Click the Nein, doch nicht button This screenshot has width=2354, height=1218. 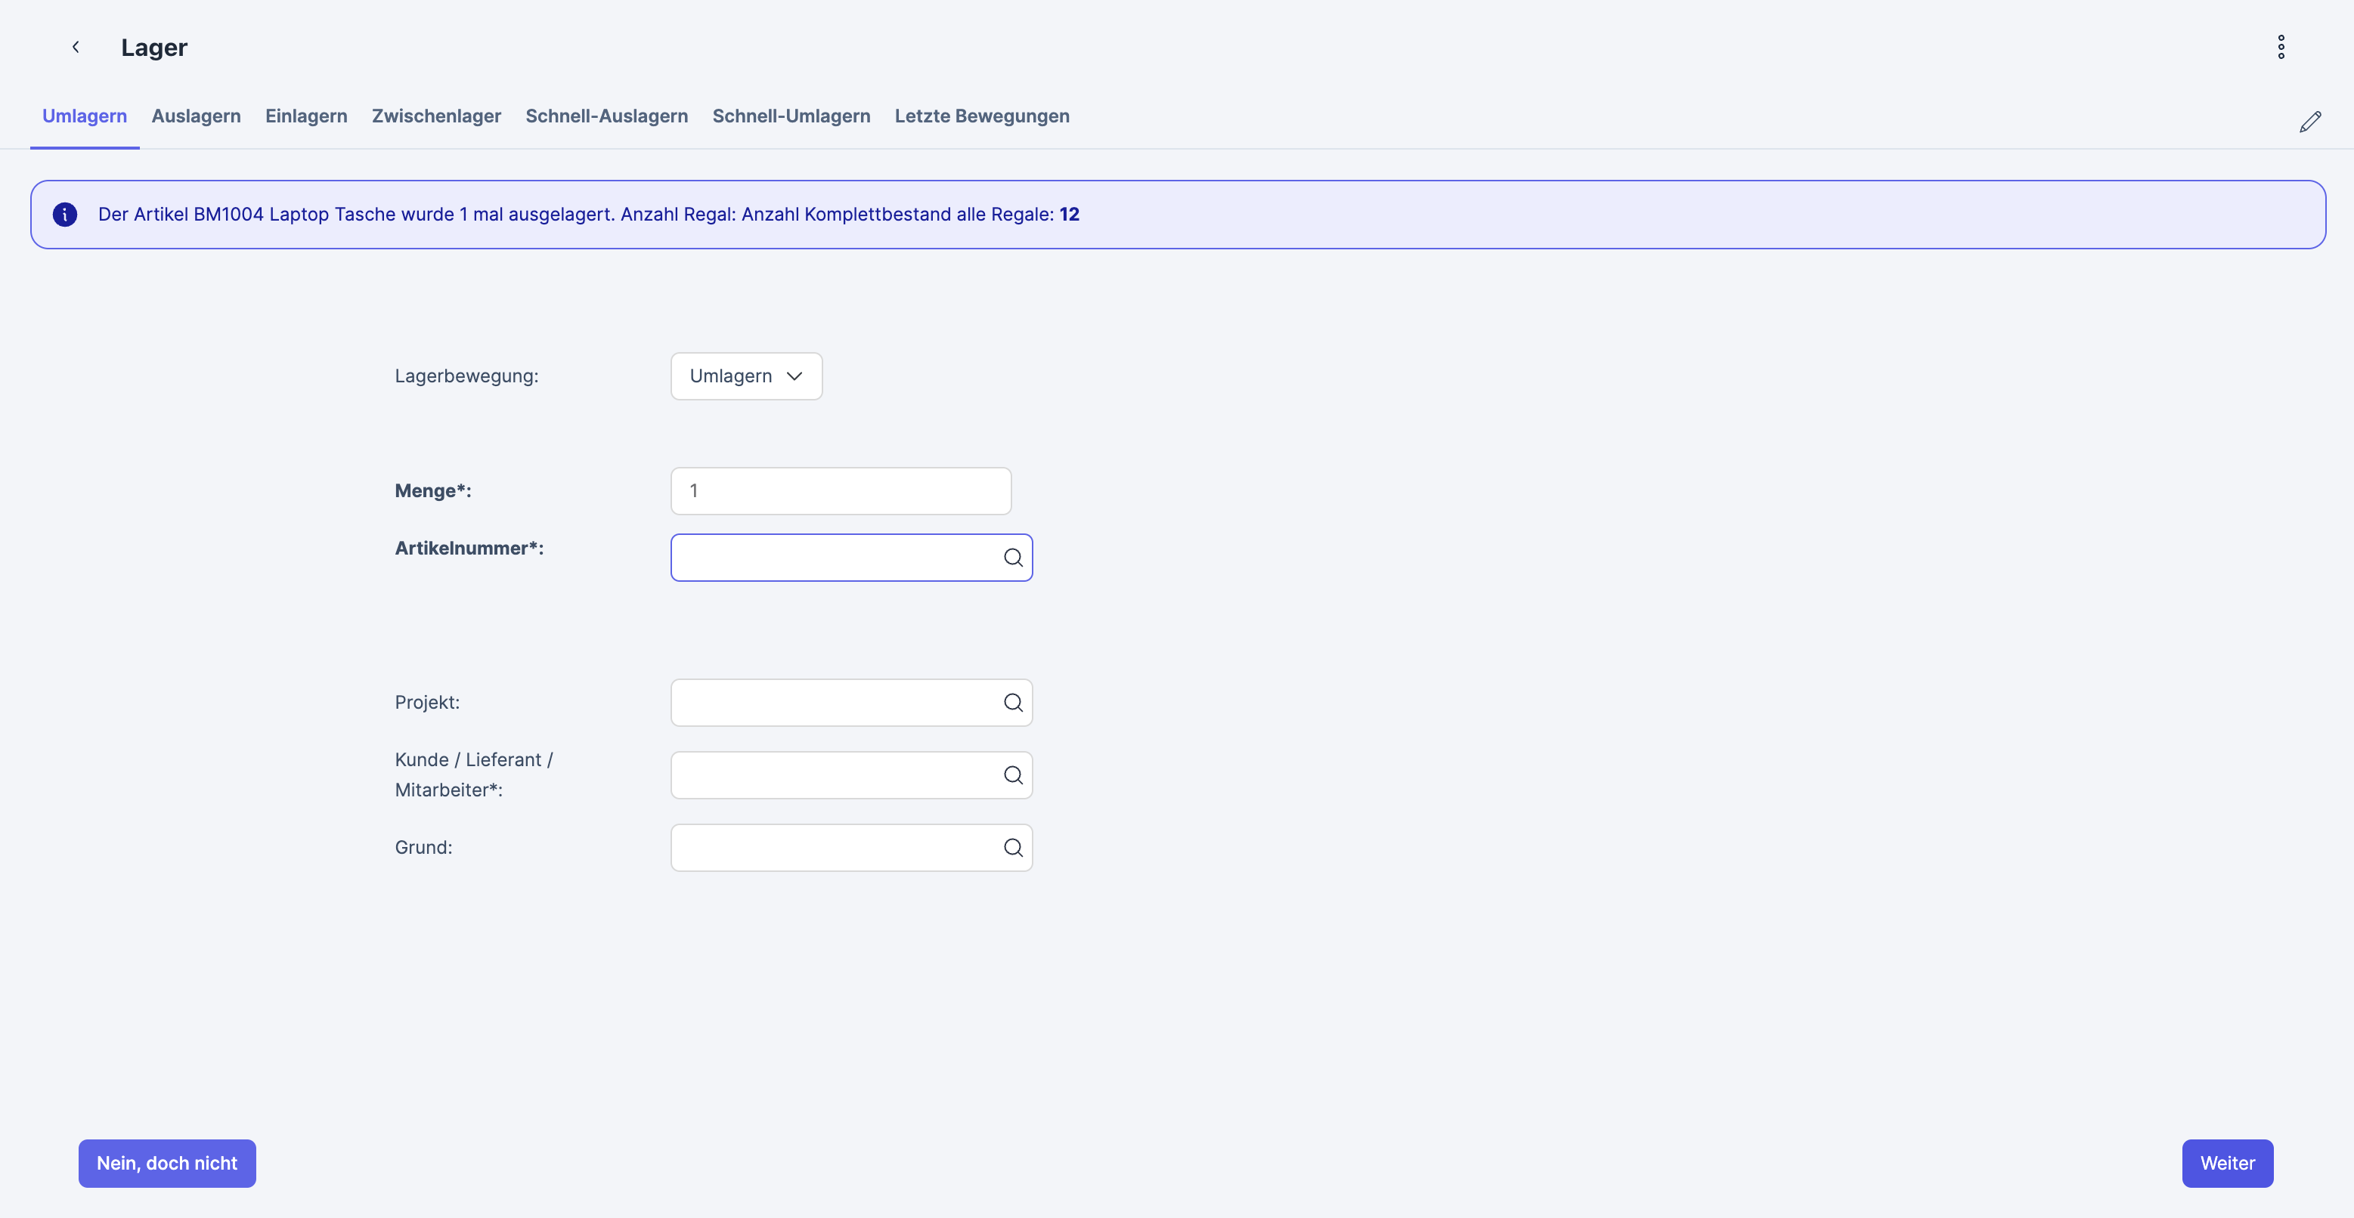click(167, 1163)
